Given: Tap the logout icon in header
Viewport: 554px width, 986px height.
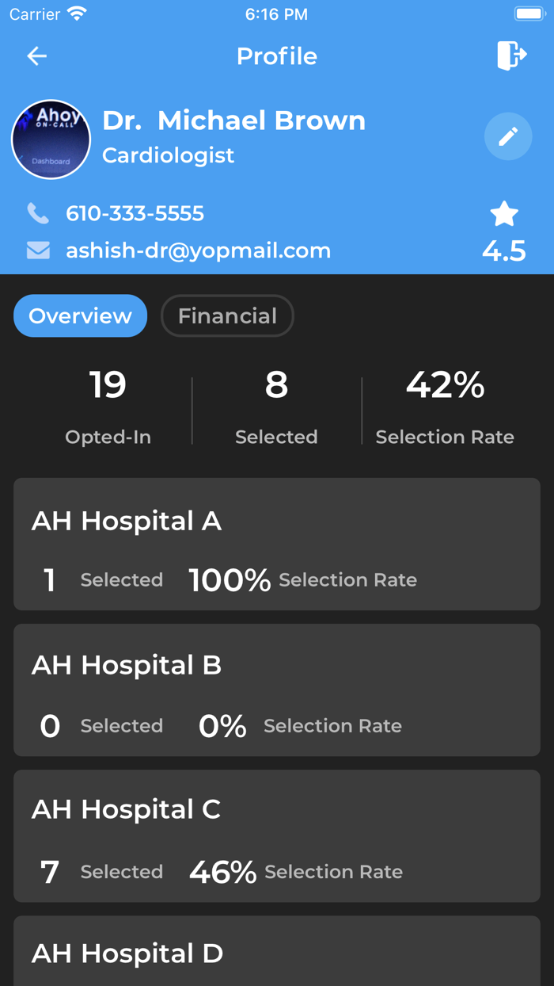Looking at the screenshot, I should click(x=511, y=55).
